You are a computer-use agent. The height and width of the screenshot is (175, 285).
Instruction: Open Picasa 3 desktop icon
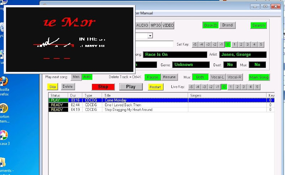click(x=5, y=138)
